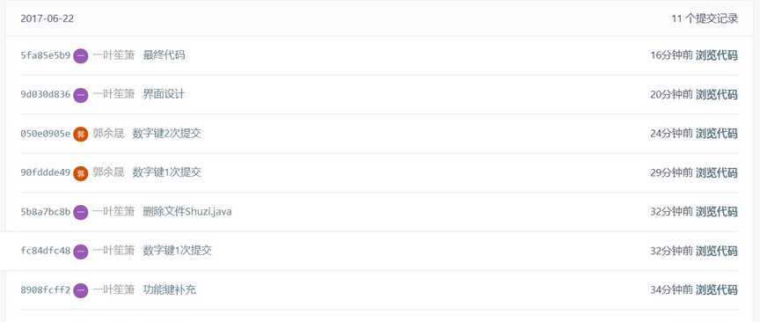This screenshot has height=322, width=760.
Task: Click 浏览代码 for the 34分钟前 commit
Action: click(716, 290)
